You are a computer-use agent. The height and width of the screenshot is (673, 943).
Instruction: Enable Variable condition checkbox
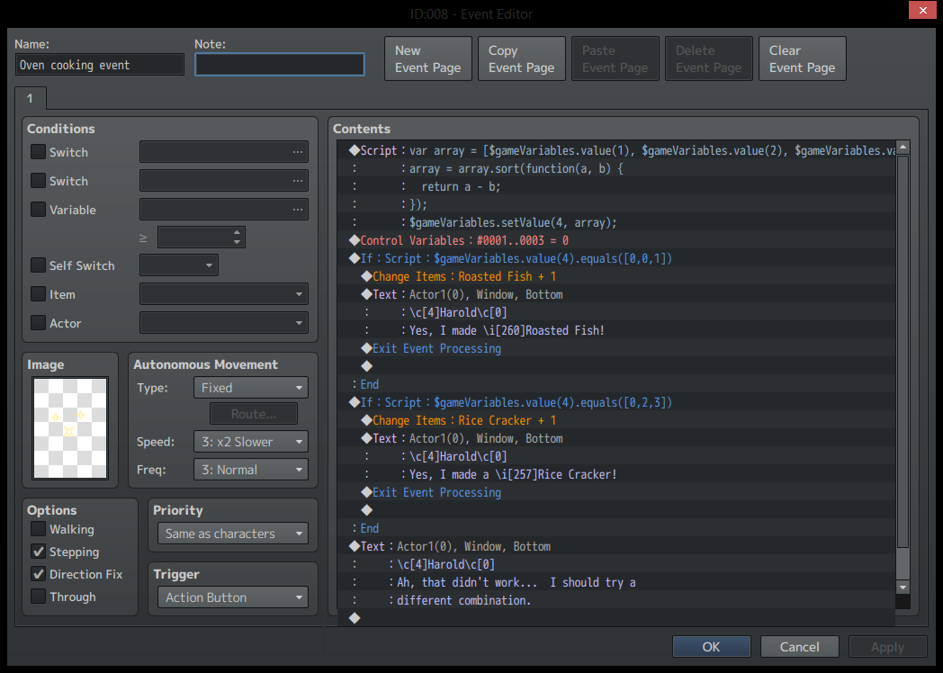pyautogui.click(x=38, y=210)
